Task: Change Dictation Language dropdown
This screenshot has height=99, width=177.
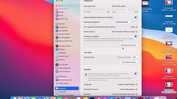Action: point(127,84)
